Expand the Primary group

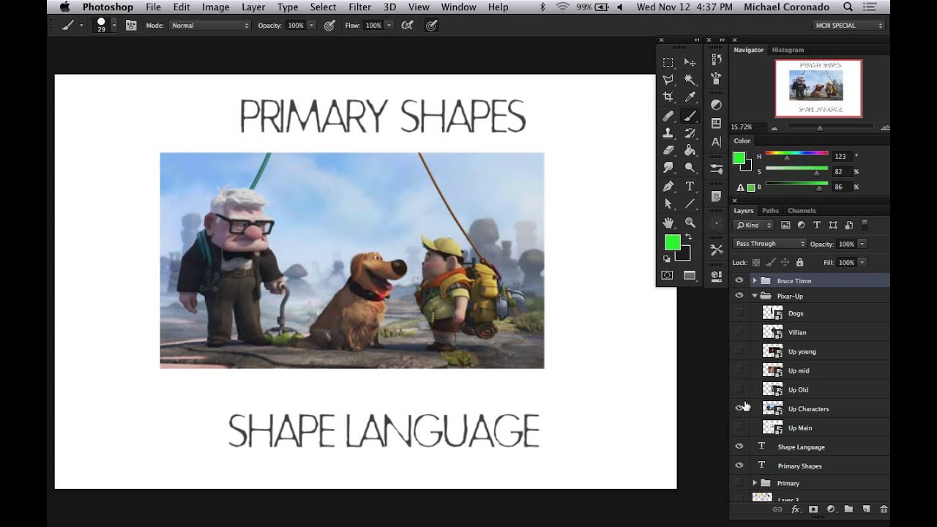coord(754,483)
